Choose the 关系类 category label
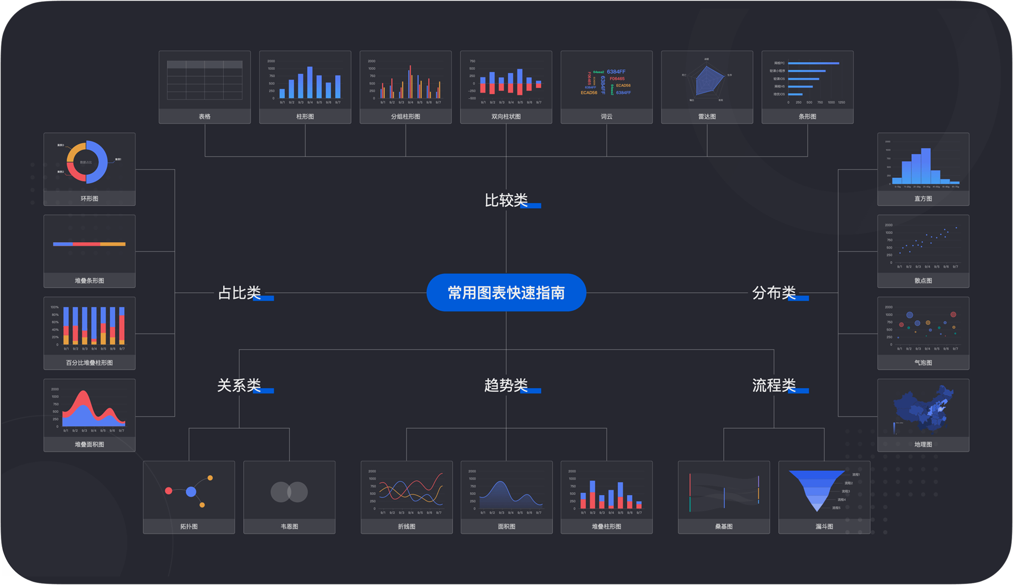 pos(239,385)
